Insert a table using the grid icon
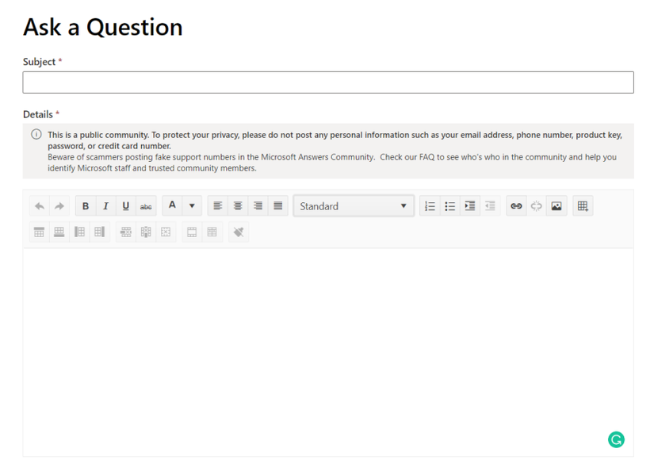The height and width of the screenshot is (460, 654). point(583,205)
